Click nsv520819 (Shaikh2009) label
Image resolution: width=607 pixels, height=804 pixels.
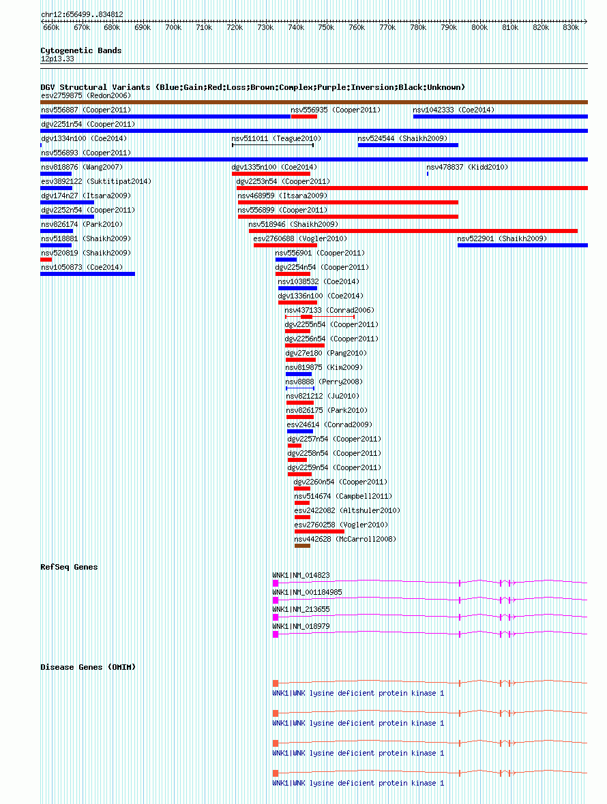(x=86, y=254)
